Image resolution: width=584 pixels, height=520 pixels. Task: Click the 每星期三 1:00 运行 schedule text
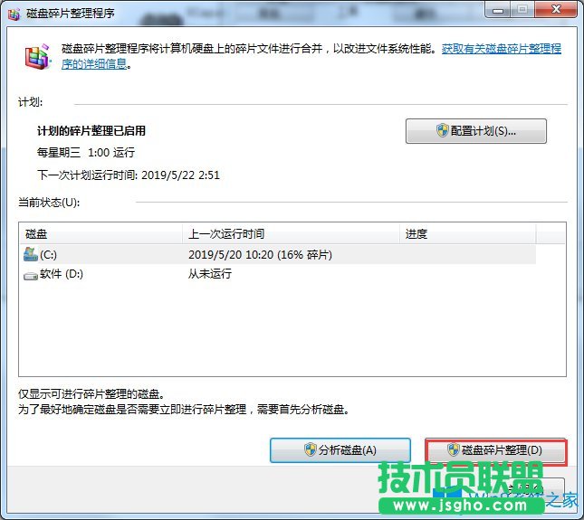pyautogui.click(x=86, y=153)
